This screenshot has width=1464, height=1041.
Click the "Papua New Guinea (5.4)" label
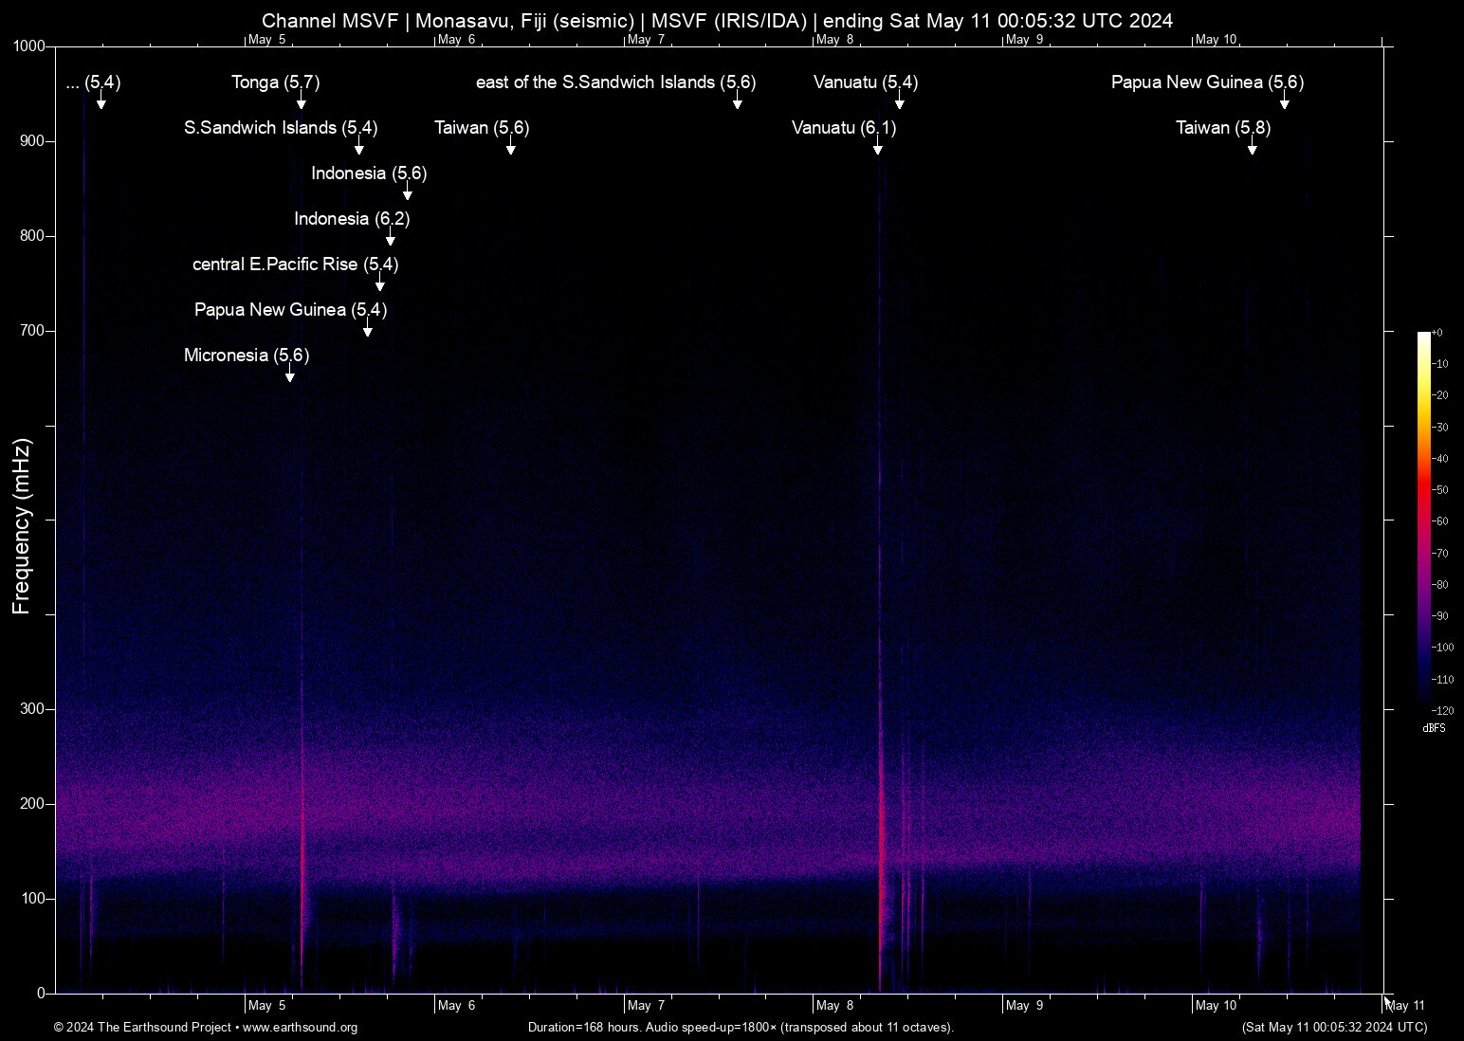coord(291,310)
